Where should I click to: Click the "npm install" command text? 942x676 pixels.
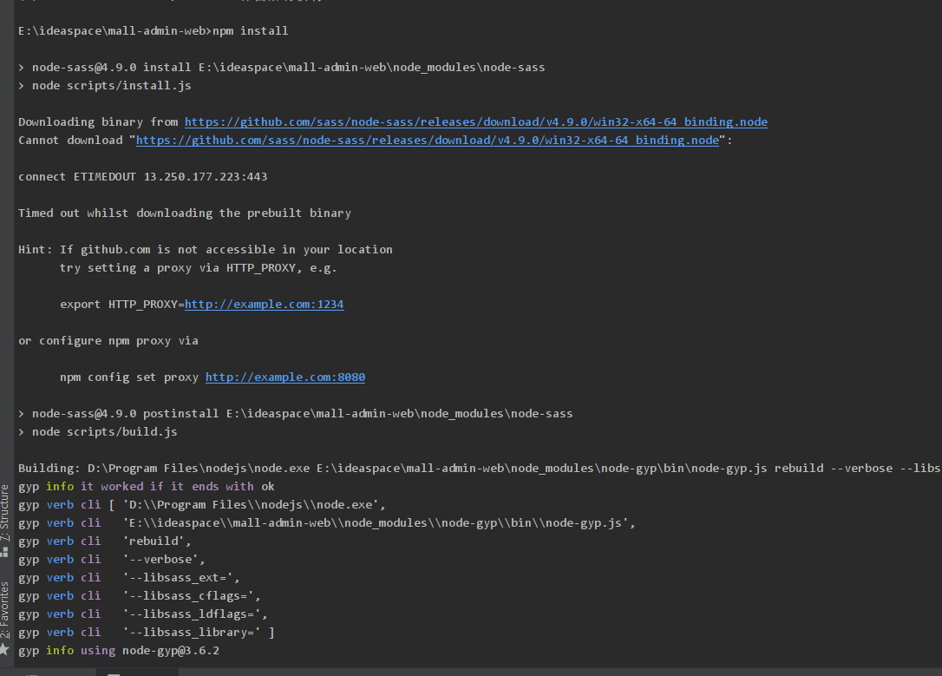[x=251, y=31]
